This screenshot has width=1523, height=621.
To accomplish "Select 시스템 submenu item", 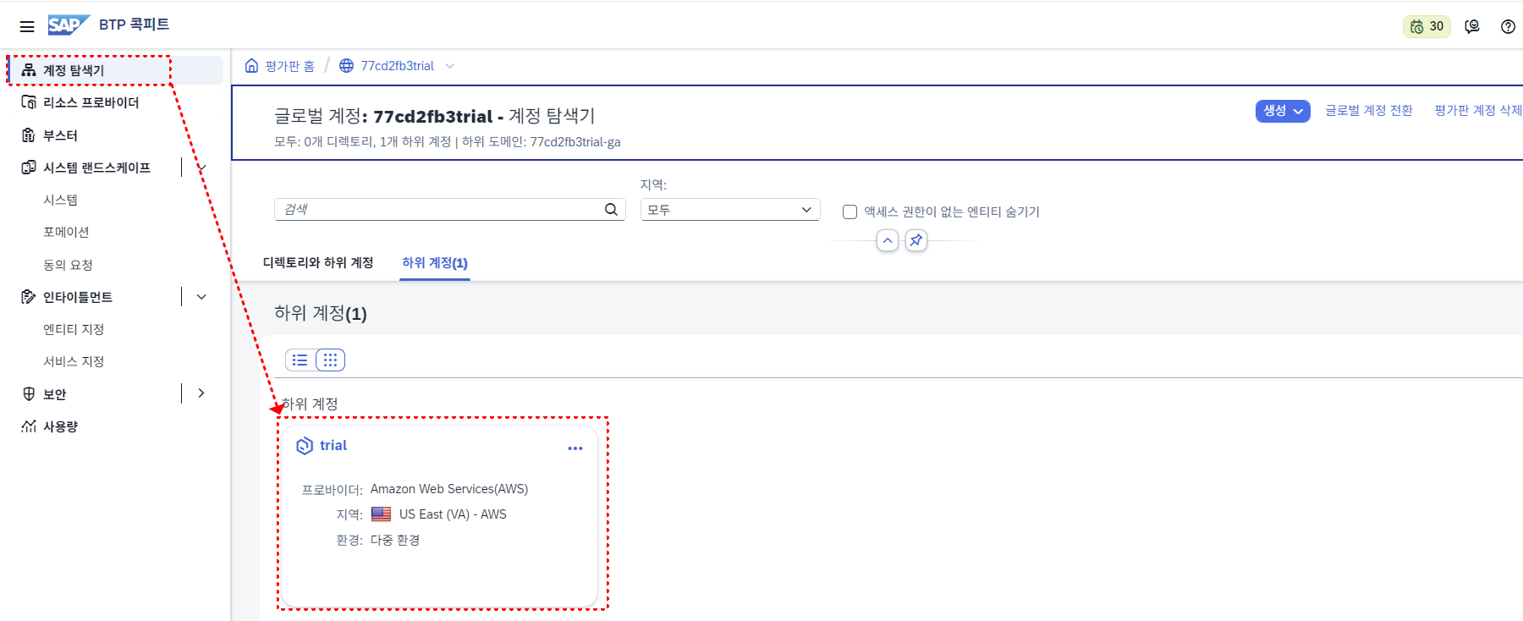I will [x=61, y=200].
